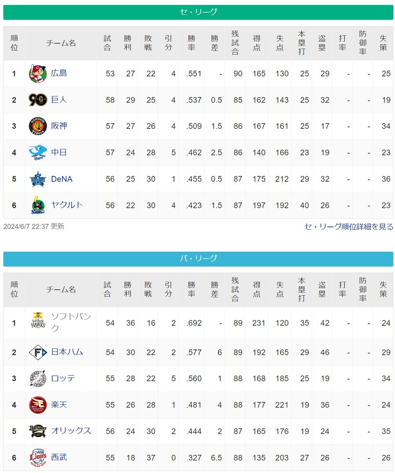
Task: Open the 日本ハム team name link
Action: [67, 352]
